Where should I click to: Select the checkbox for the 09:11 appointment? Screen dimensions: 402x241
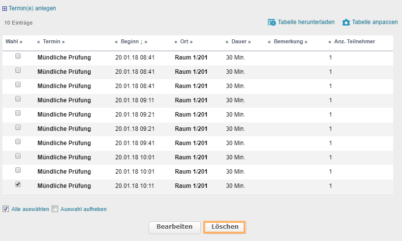(18, 99)
